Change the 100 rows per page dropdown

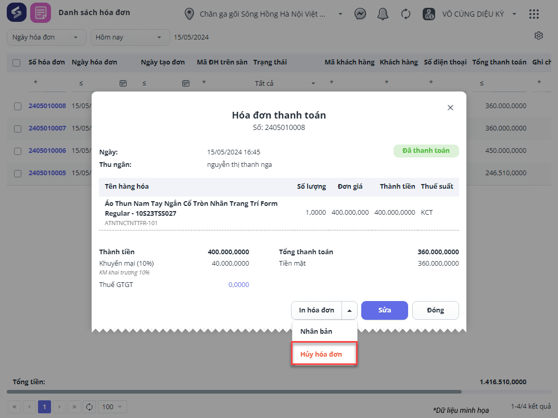tap(112, 407)
